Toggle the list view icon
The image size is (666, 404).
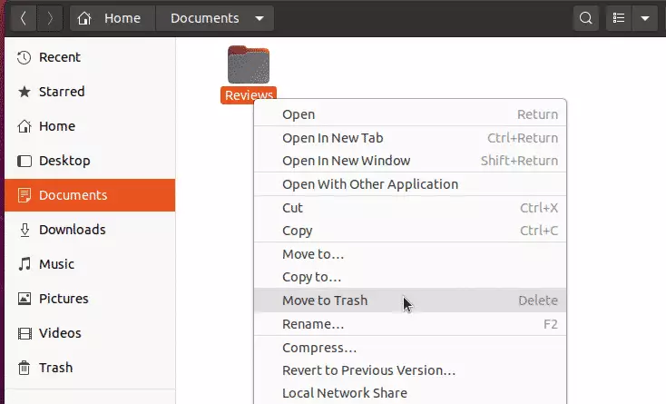click(x=619, y=18)
